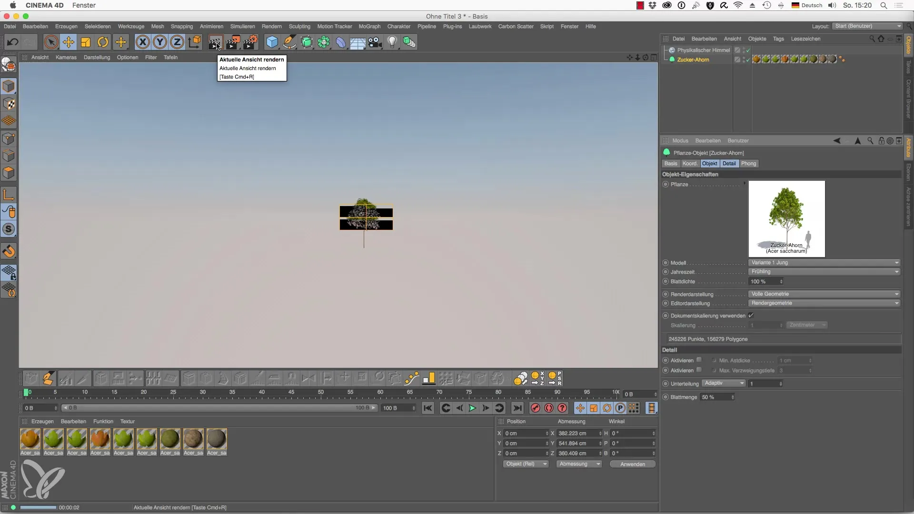Switch to Objekt tab in attributes
This screenshot has width=914, height=514.
click(x=709, y=163)
